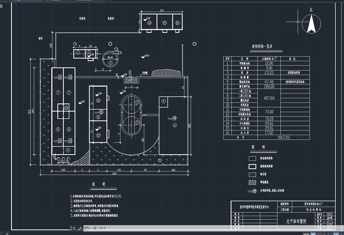This screenshot has width=344, height=235.
Task: Select the 14.1 dimension above the top building
Action: point(162,10)
